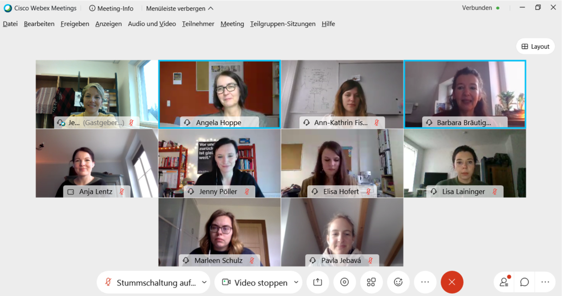Open Meeting-Info panel

(x=111, y=8)
